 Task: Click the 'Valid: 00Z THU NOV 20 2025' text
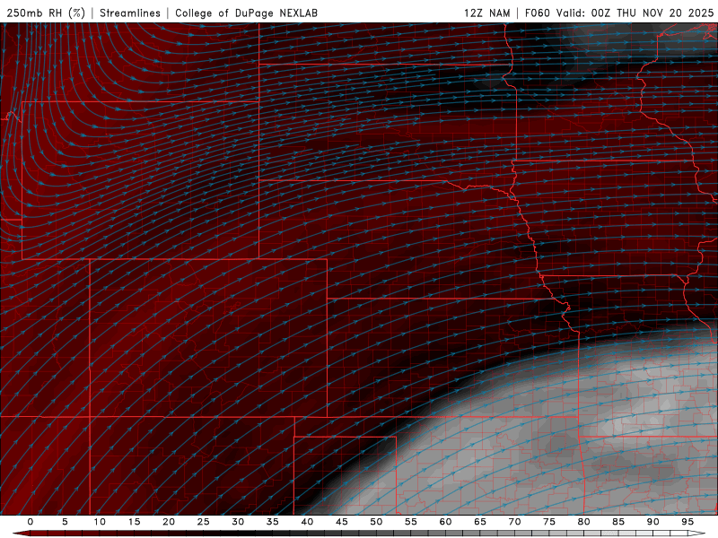click(x=635, y=13)
